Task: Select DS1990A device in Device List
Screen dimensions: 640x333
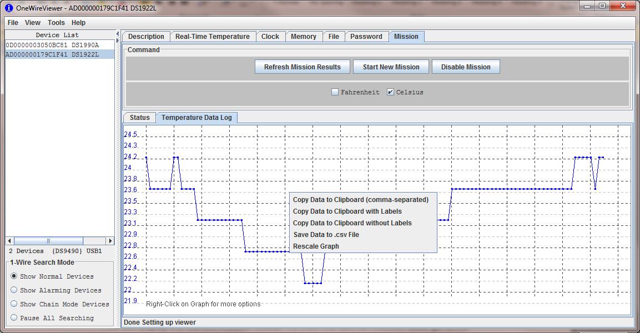Action: tap(52, 45)
